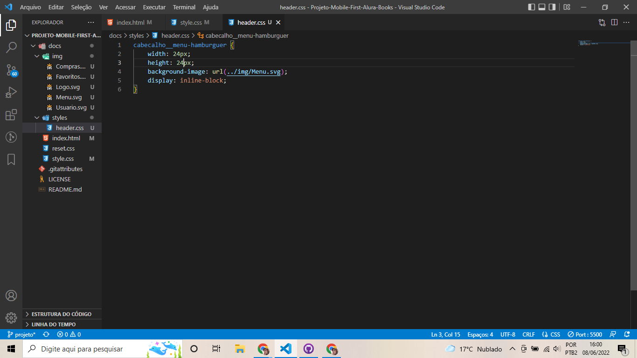Open Explorer more actions ellipsis
Viewport: 637px width, 358px height.
coord(91,22)
